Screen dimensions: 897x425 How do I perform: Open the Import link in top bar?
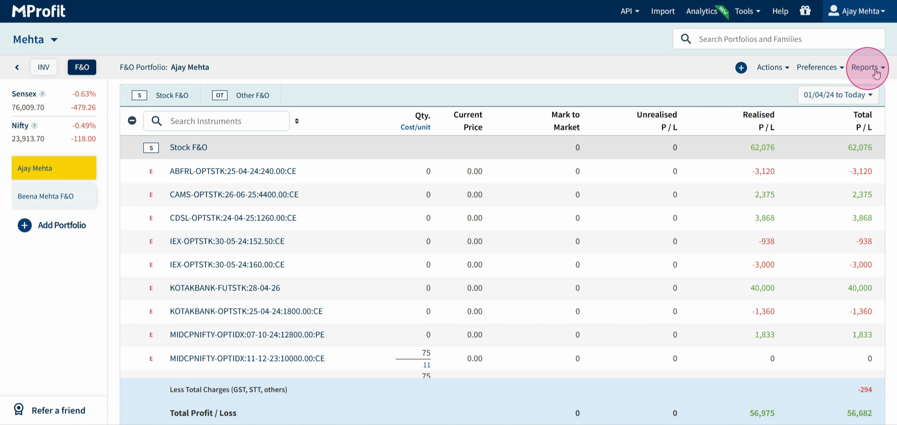tap(663, 11)
